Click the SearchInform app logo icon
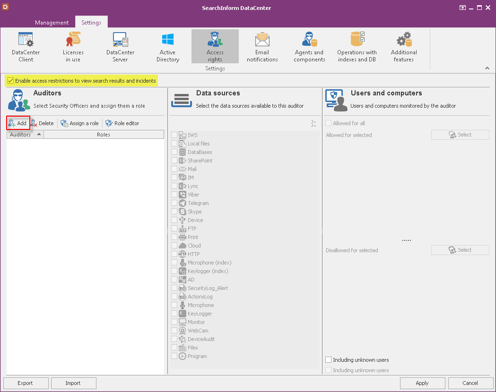 (x=5, y=7)
